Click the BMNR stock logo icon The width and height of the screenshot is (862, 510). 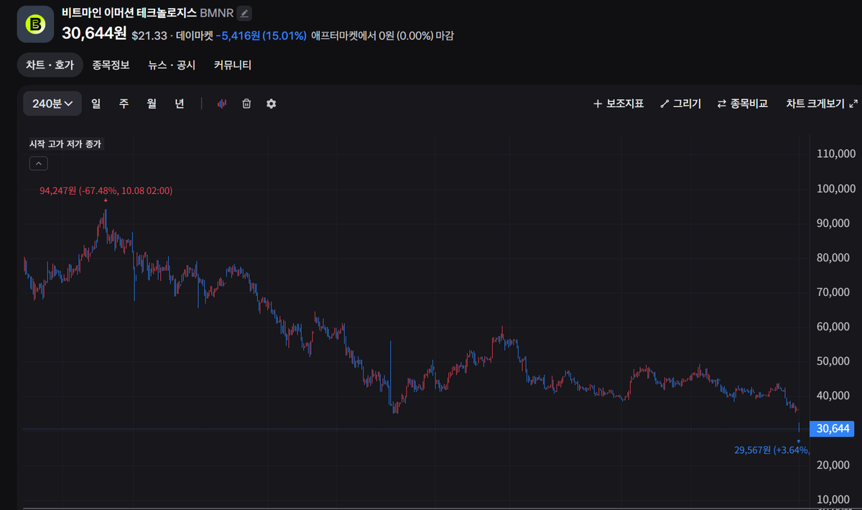tap(34, 24)
